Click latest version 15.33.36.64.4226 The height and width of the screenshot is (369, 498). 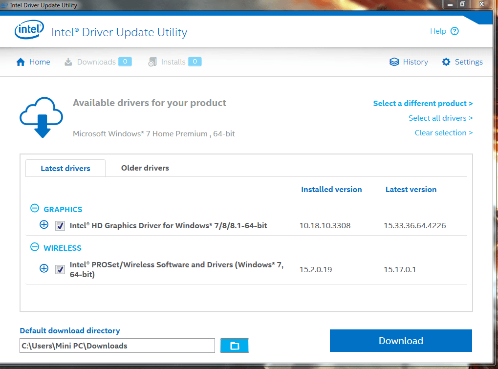tap(415, 226)
